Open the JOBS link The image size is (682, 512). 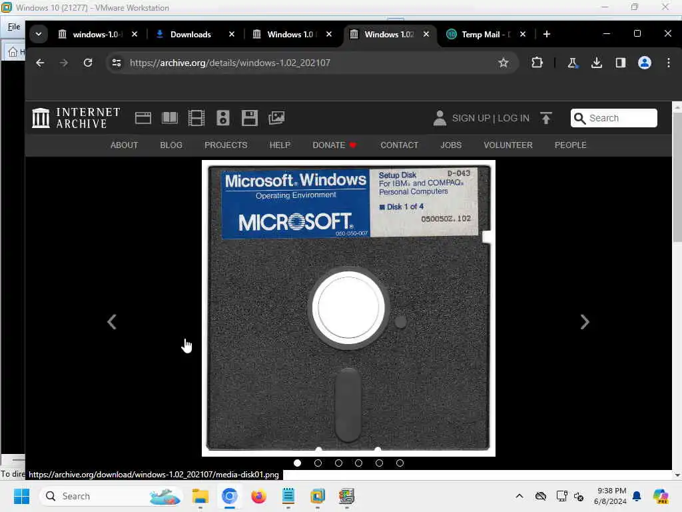point(451,145)
